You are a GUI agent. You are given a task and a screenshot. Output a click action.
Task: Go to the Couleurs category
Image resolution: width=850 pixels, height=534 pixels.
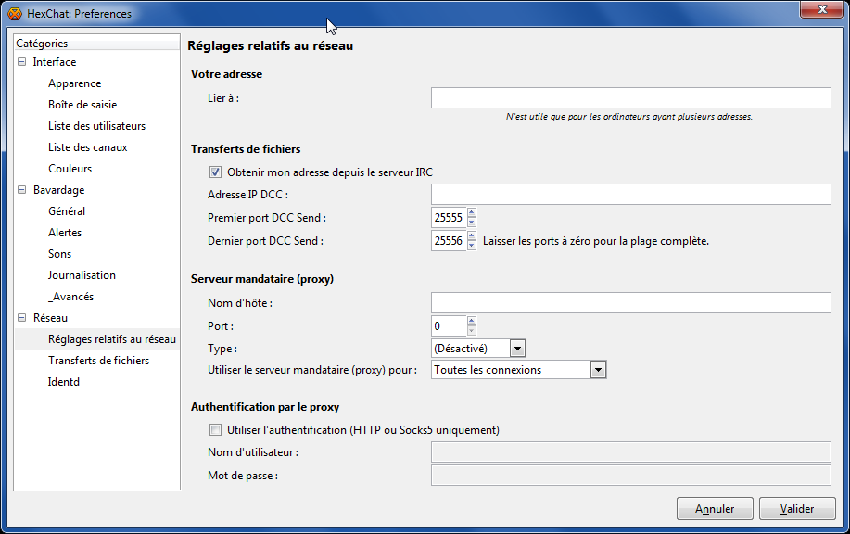70,169
